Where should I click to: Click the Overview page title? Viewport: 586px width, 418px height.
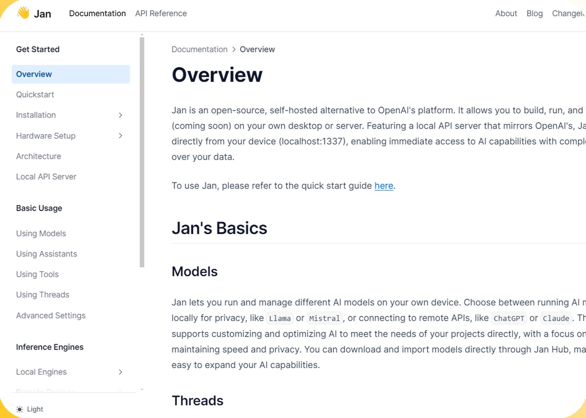coord(217,75)
